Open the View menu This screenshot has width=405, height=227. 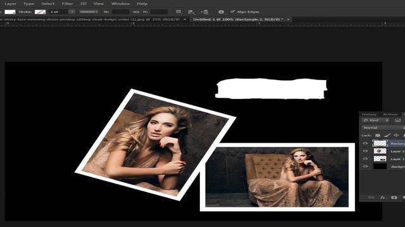tap(99, 4)
